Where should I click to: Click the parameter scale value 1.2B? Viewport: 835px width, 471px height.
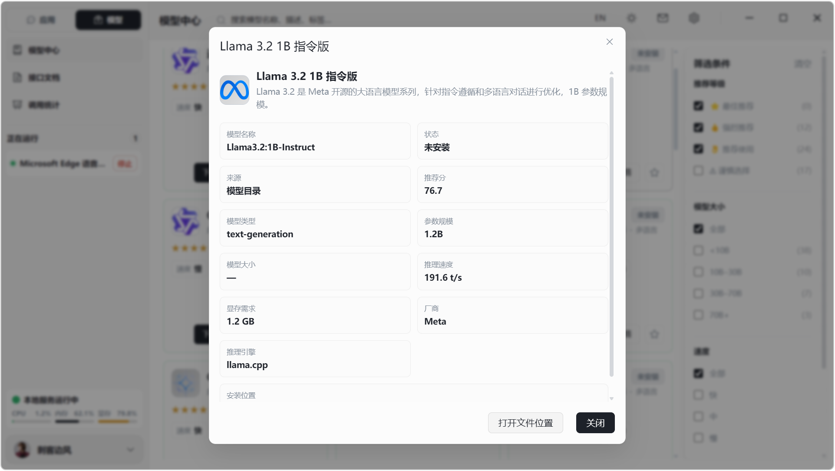(434, 235)
